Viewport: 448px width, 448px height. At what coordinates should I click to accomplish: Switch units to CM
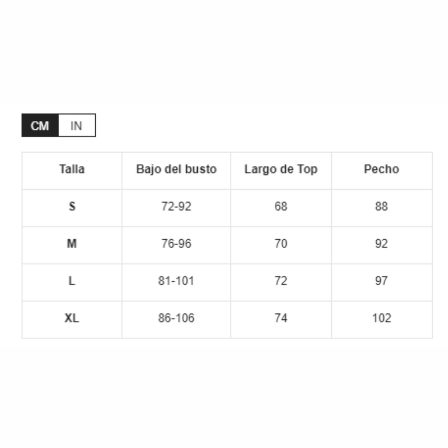tap(40, 126)
